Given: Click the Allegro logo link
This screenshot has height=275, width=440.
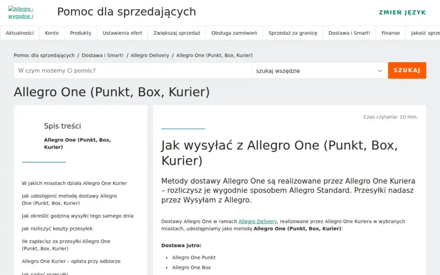Looking at the screenshot, I should point(21,12).
